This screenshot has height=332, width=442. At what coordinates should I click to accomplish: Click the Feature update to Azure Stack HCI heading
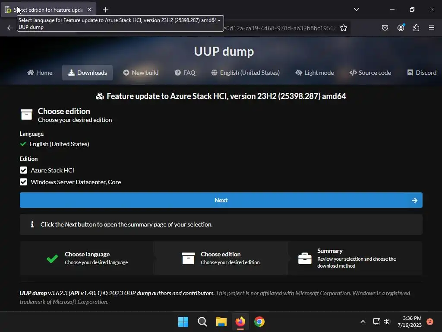(226, 96)
